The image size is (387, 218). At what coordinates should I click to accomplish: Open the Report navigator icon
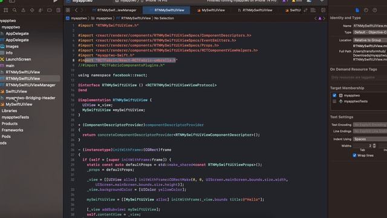[x=58, y=10]
